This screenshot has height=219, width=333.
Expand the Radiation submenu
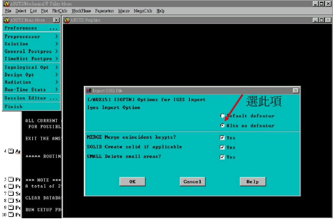pos(31,82)
